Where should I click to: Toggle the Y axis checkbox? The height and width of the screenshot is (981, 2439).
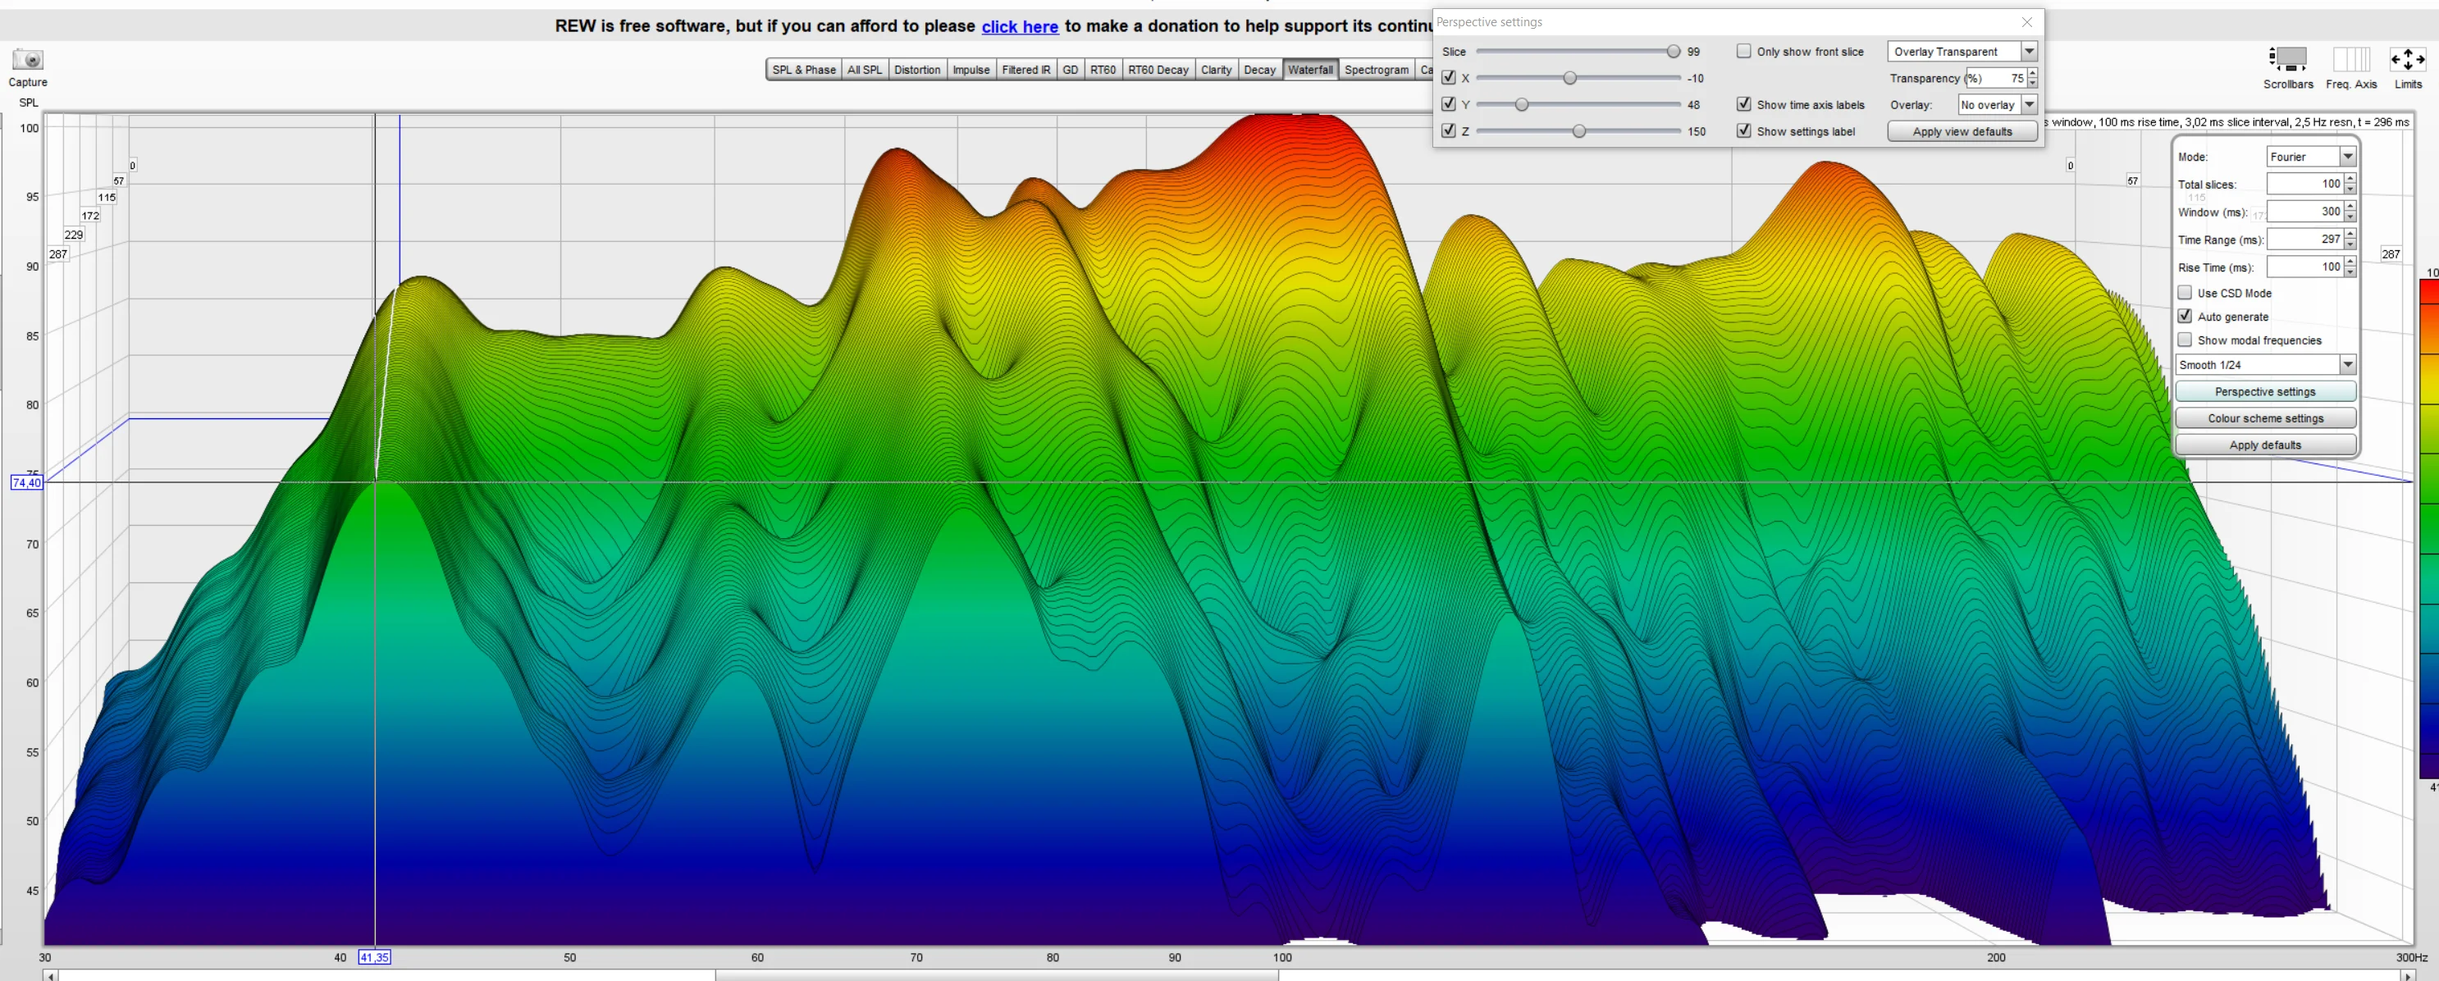tap(1449, 104)
